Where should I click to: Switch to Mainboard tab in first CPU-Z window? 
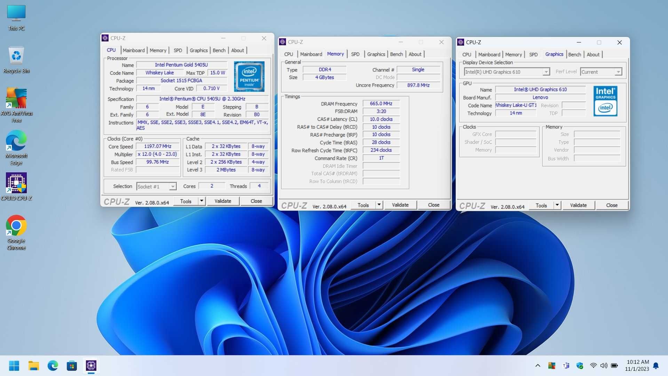(x=134, y=50)
